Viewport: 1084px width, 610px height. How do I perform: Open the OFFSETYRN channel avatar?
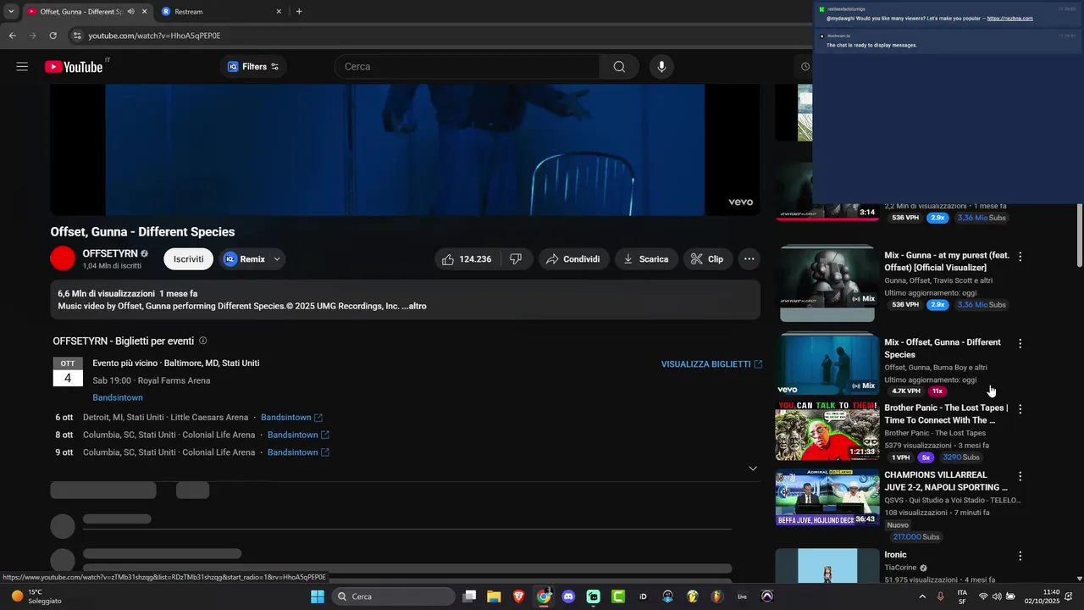click(63, 258)
